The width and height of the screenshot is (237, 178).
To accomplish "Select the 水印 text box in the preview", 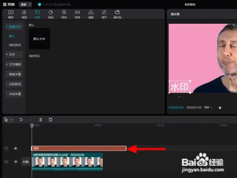I will coord(180,87).
